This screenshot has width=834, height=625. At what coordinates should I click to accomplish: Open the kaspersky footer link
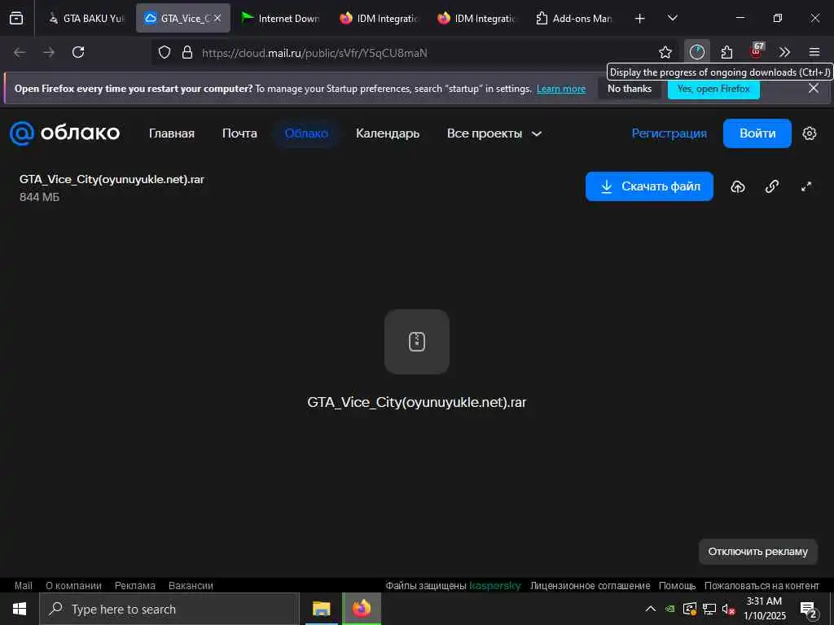[x=495, y=585]
